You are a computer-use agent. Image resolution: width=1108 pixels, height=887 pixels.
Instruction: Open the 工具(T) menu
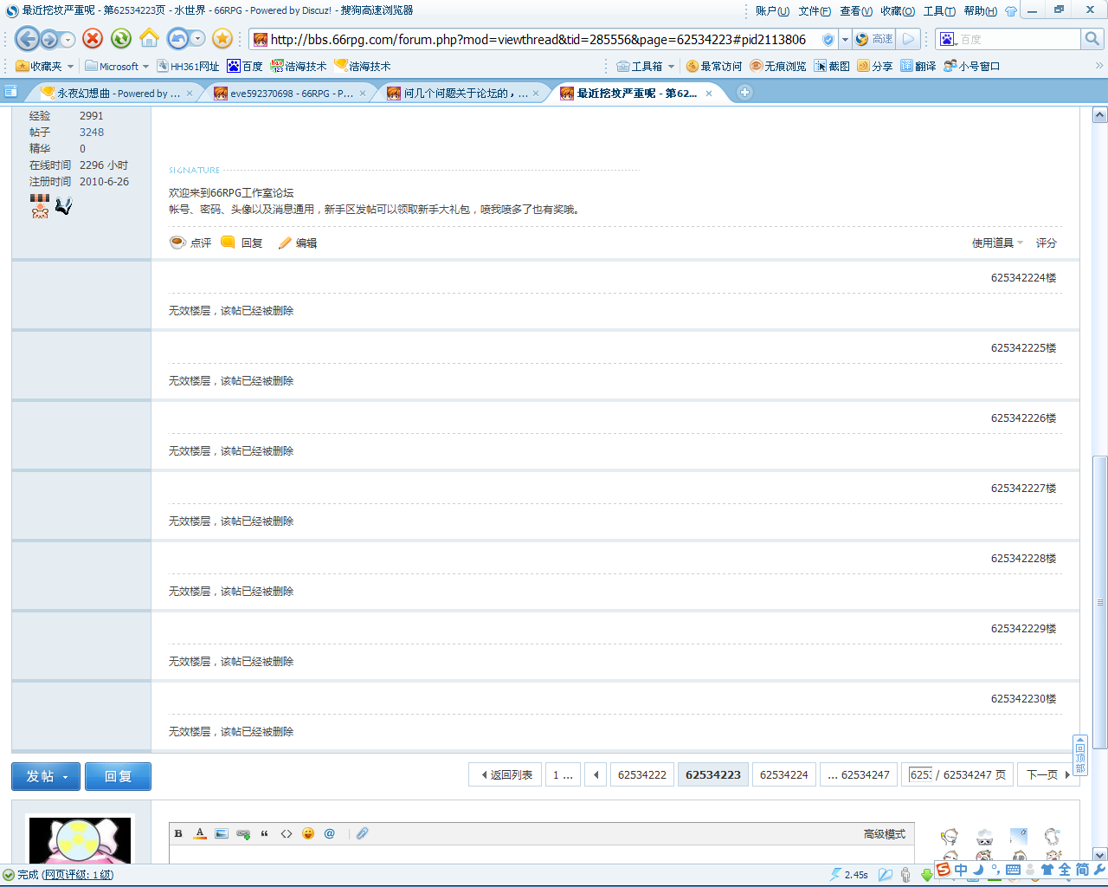point(939,11)
